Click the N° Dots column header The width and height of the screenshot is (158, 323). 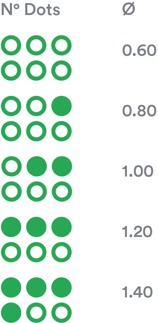pos(30,10)
